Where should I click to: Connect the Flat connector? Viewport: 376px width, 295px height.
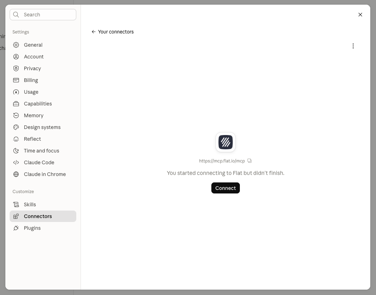point(225,188)
